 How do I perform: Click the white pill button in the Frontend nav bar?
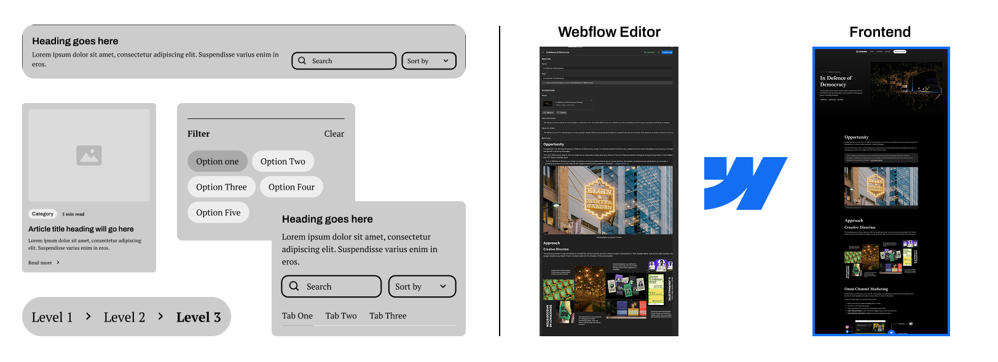900,52
